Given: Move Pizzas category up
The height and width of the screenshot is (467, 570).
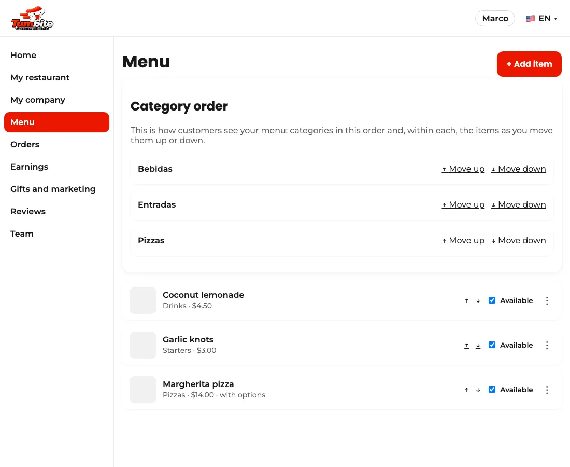Looking at the screenshot, I should pyautogui.click(x=463, y=241).
